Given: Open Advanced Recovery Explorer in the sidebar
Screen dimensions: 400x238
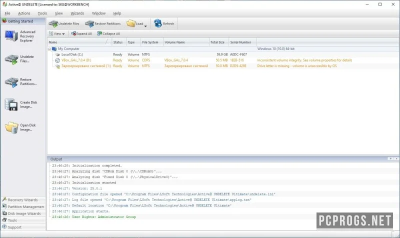Looking at the screenshot, I should pyautogui.click(x=20, y=36).
